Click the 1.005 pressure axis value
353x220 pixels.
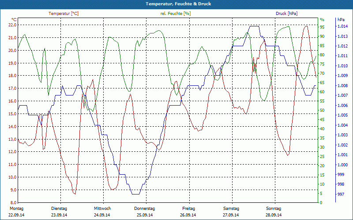pos(342,115)
